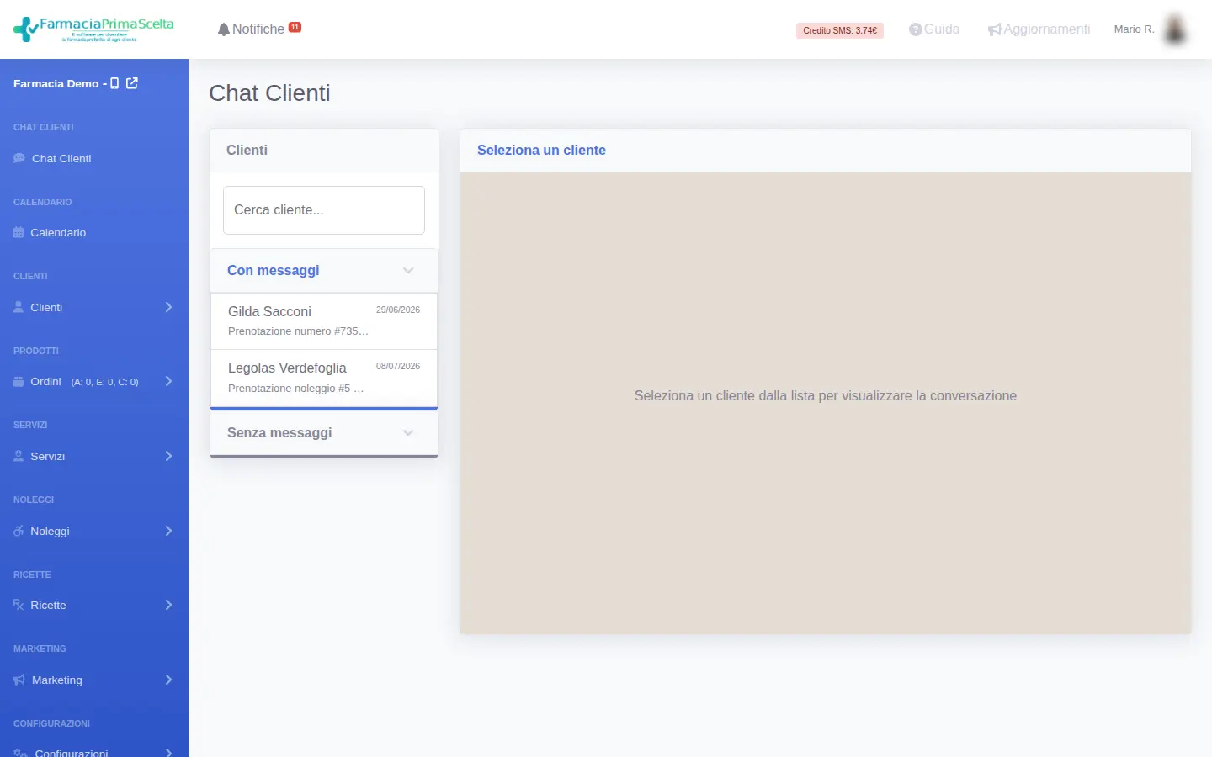The height and width of the screenshot is (757, 1212).
Task: Expand the Senza messaggi section chevron
Action: point(408,432)
